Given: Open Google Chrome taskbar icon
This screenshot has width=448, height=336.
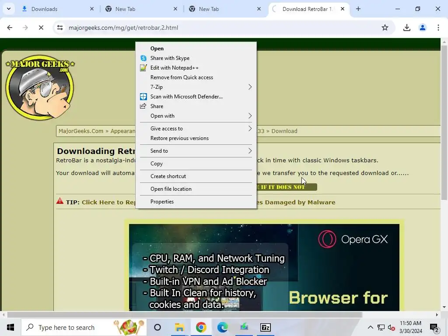Looking at the screenshot, I should tap(201, 327).
